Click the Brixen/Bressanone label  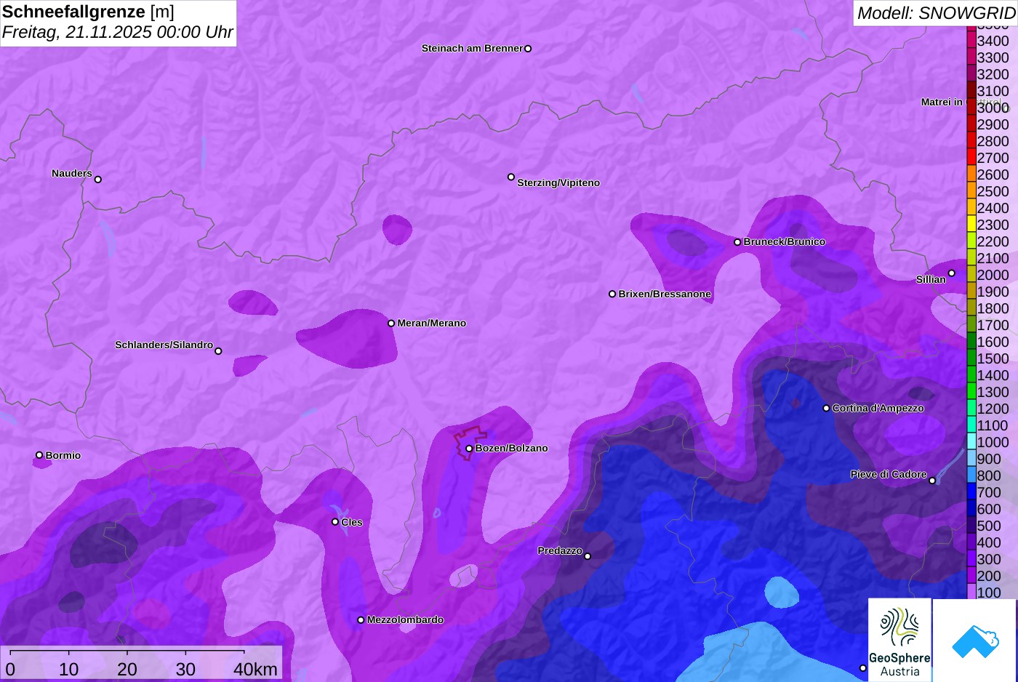point(665,294)
